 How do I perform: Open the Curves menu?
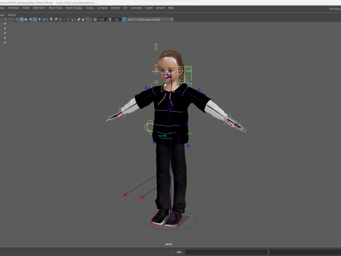coord(90,8)
